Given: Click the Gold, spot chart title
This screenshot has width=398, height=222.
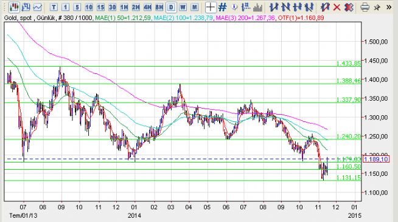Looking at the screenshot, I should 18,18.
